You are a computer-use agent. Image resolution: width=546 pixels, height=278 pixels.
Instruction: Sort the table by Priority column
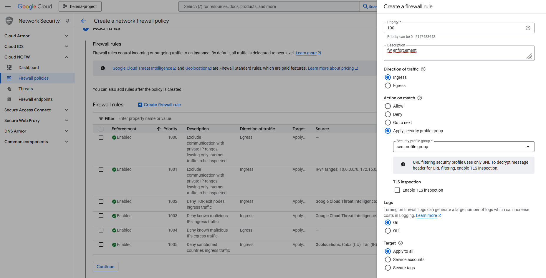coord(170,129)
